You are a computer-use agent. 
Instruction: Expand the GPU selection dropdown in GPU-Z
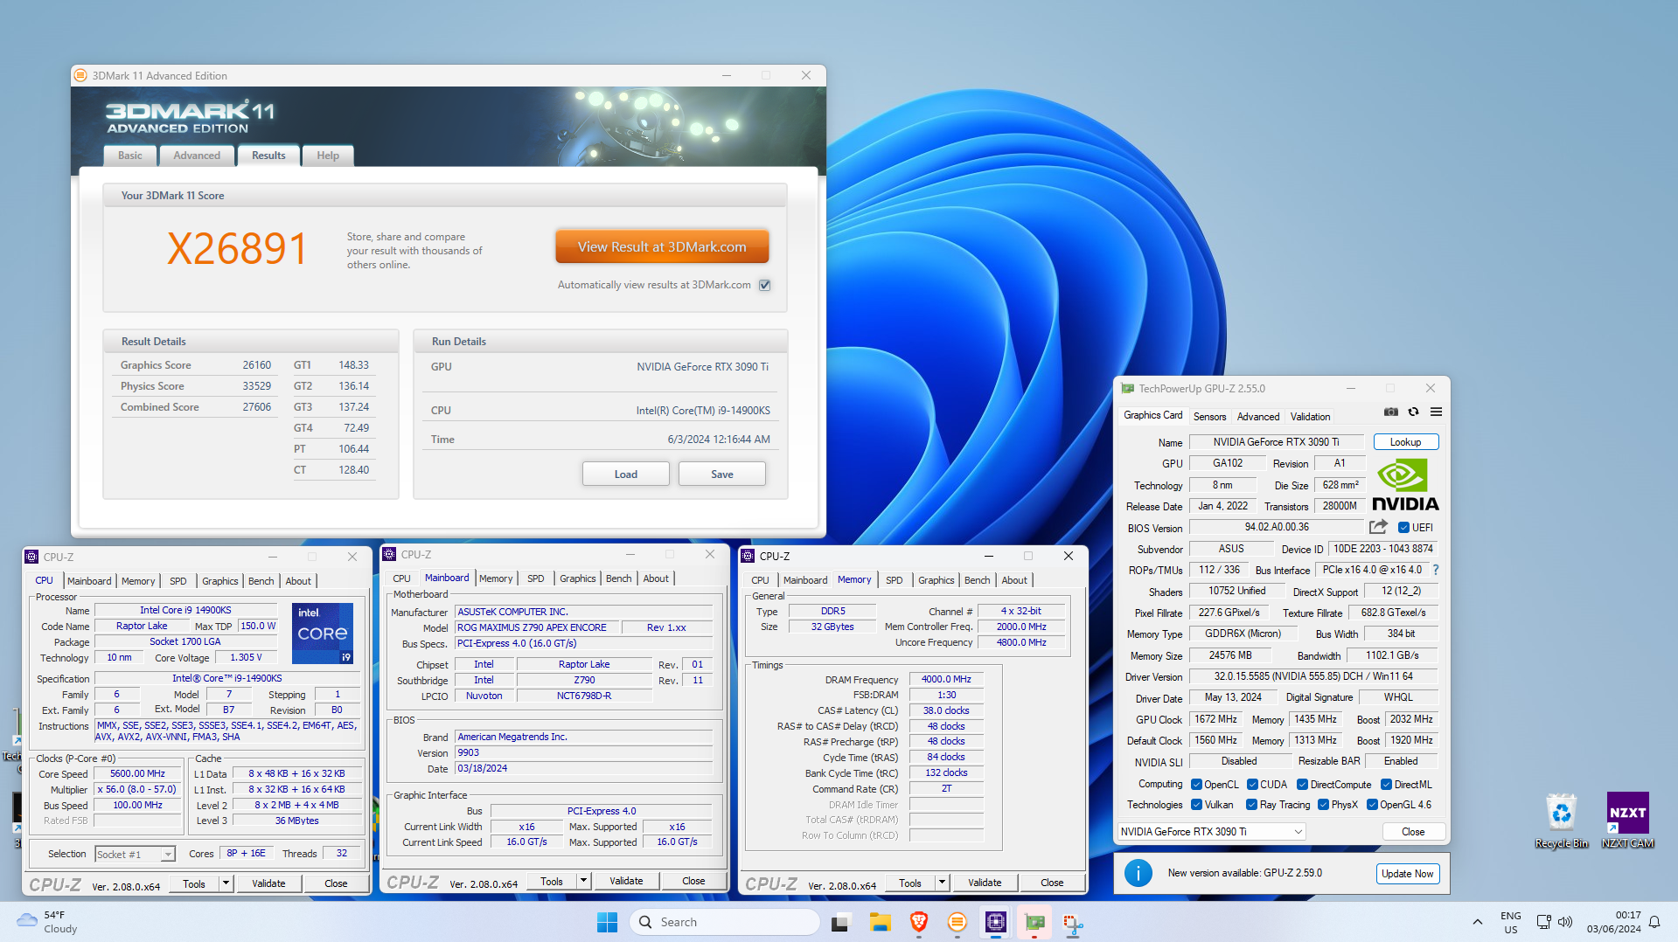[1299, 832]
